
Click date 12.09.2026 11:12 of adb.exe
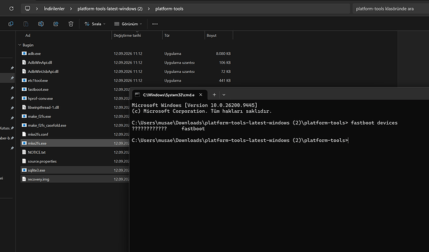(x=128, y=54)
